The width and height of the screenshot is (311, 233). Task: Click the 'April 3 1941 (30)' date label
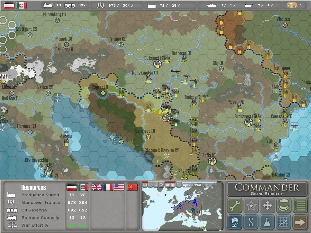click(196, 185)
